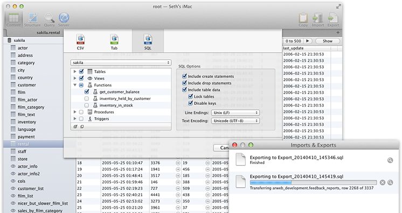Open the Query editor icon
This screenshot has width=402, height=213.
coord(49,19)
